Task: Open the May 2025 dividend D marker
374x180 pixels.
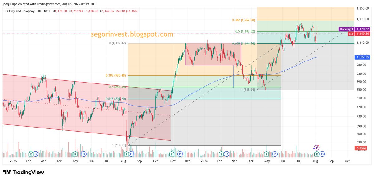Action: pos(84,154)
